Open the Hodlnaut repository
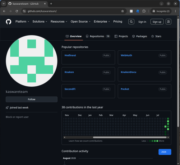Image resolution: width=180 pixels, height=165 pixels. point(70,55)
